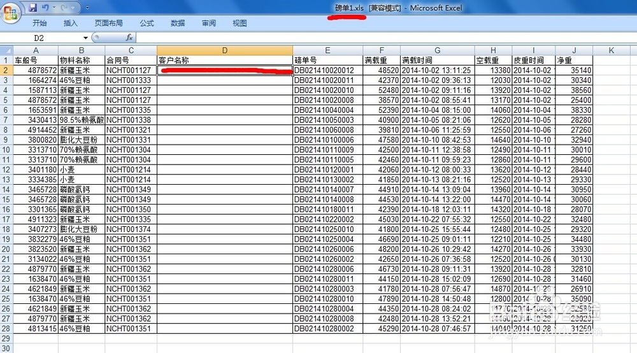Switch to the 公式 tab
The width and height of the screenshot is (637, 353).
[147, 23]
